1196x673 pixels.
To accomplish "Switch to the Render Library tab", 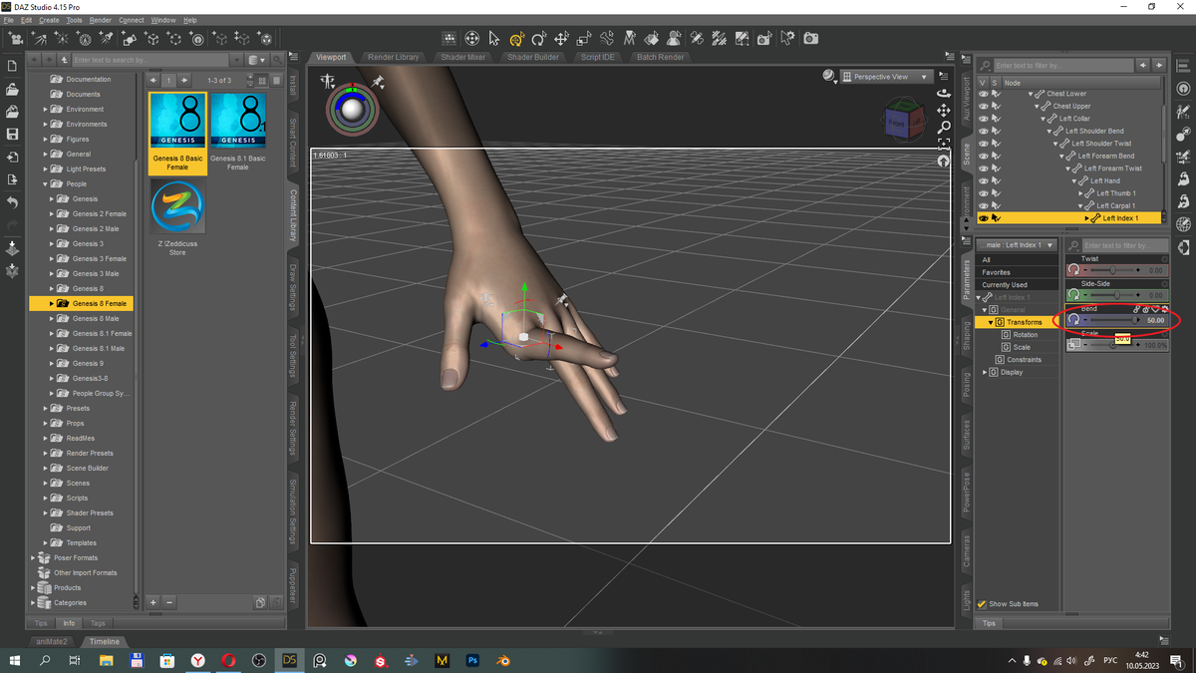I will 393,57.
